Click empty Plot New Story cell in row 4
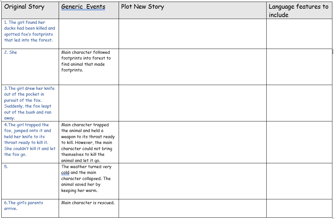334x219 pixels. point(192,142)
